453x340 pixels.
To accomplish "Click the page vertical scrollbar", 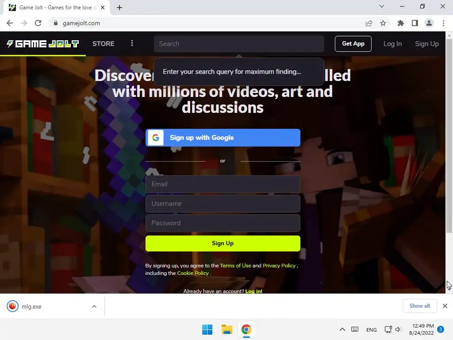I will (449, 136).
